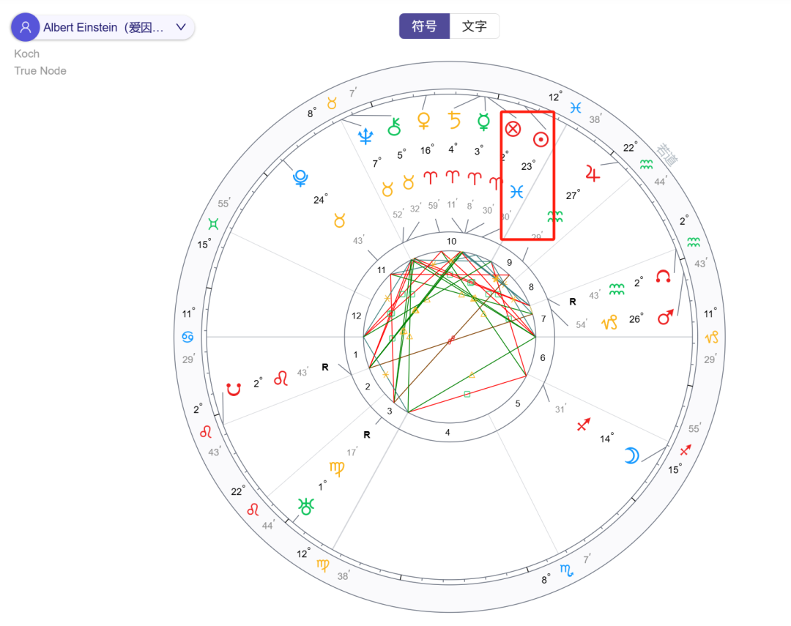The width and height of the screenshot is (791, 626).
Task: Click the crescent Moon symbol
Action: 631,455
